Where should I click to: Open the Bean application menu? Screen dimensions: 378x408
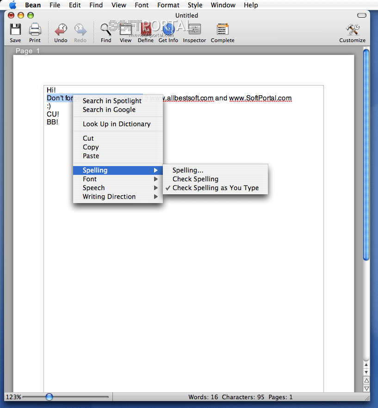click(x=33, y=5)
